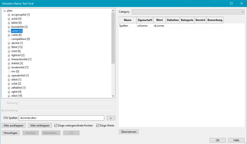Image resolution: width=247 pixels, height=144 pixels.
Task: Select the locationlist [7] tree item
Action: click(x=20, y=67)
